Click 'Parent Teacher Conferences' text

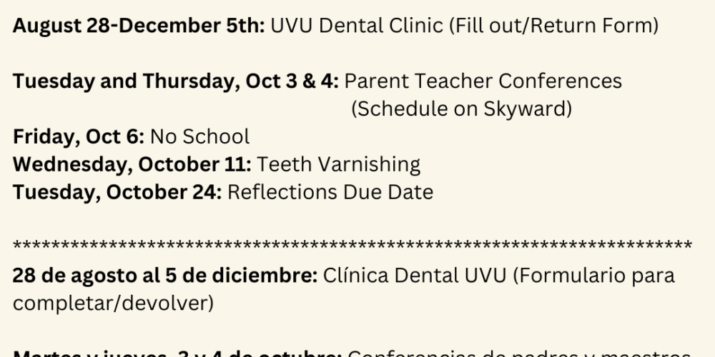(x=483, y=81)
